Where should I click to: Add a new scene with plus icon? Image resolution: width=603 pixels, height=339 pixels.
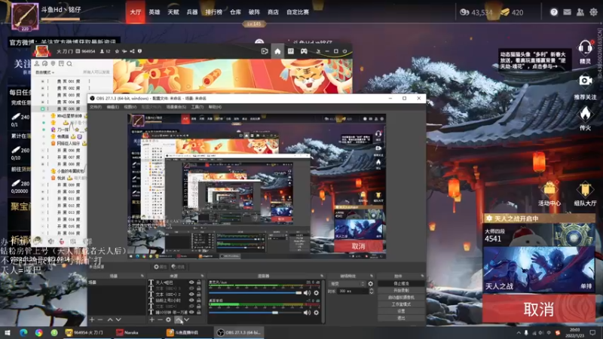point(92,319)
